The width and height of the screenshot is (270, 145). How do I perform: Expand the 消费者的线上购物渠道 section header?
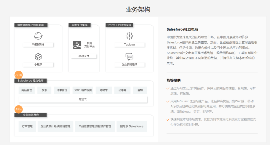[x=30, y=25]
